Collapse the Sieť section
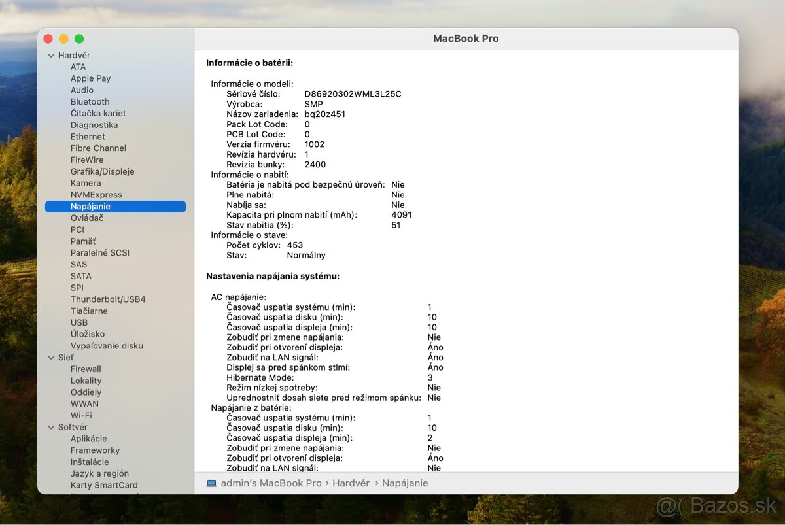The width and height of the screenshot is (785, 525). [x=51, y=358]
